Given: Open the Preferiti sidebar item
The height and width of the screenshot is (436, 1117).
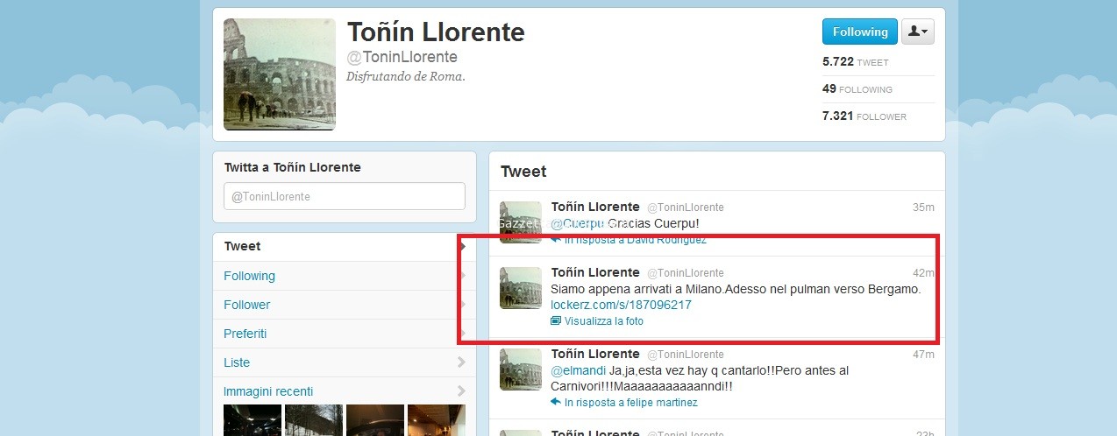Looking at the screenshot, I should coord(345,334).
